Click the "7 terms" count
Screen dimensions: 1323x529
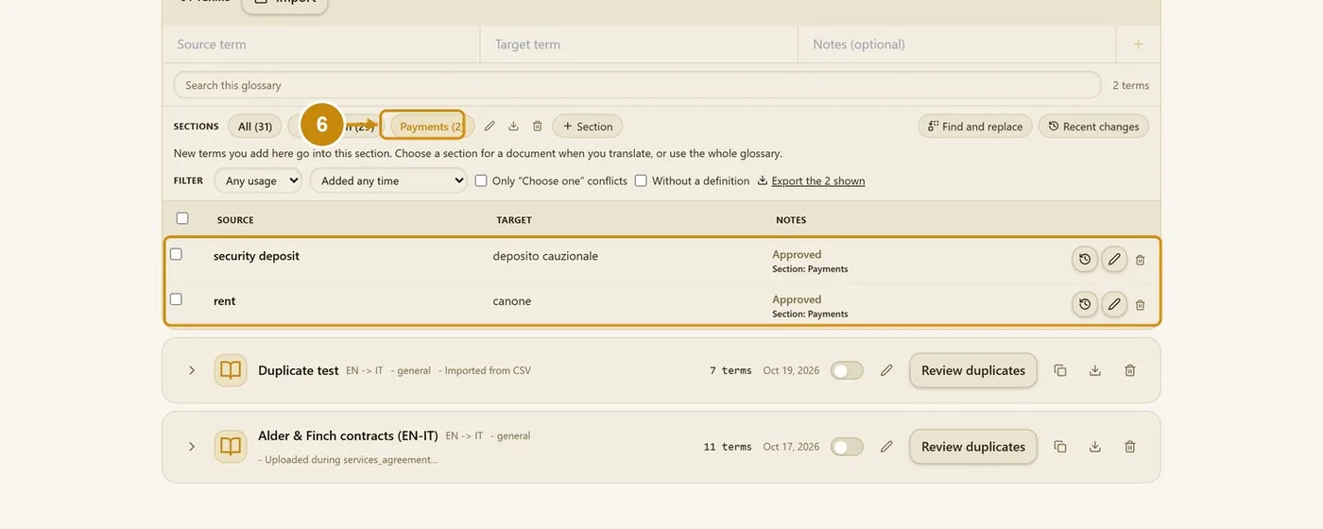[730, 370]
